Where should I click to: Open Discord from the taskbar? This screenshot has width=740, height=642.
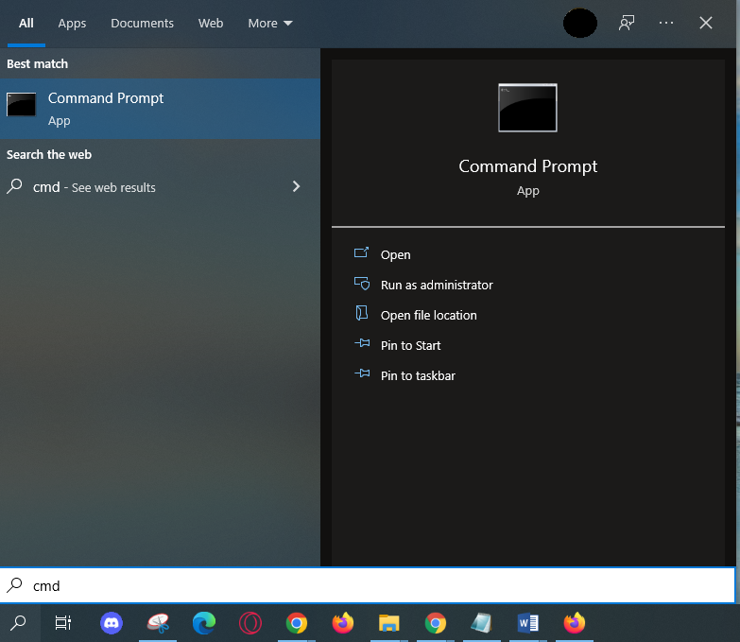(x=112, y=623)
